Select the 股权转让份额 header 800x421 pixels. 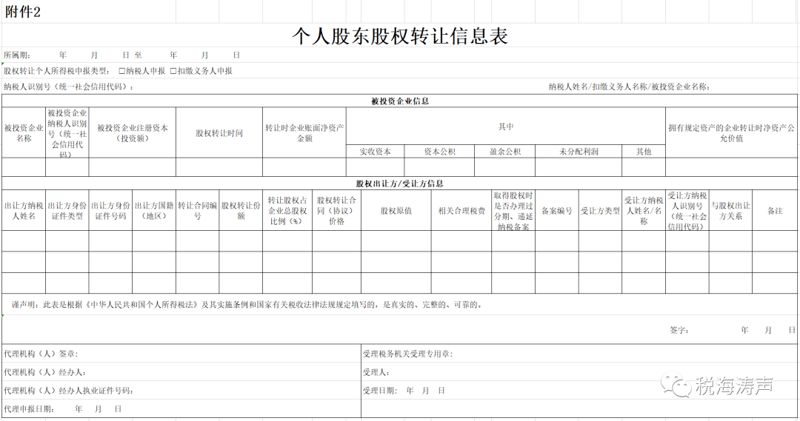[241, 210]
